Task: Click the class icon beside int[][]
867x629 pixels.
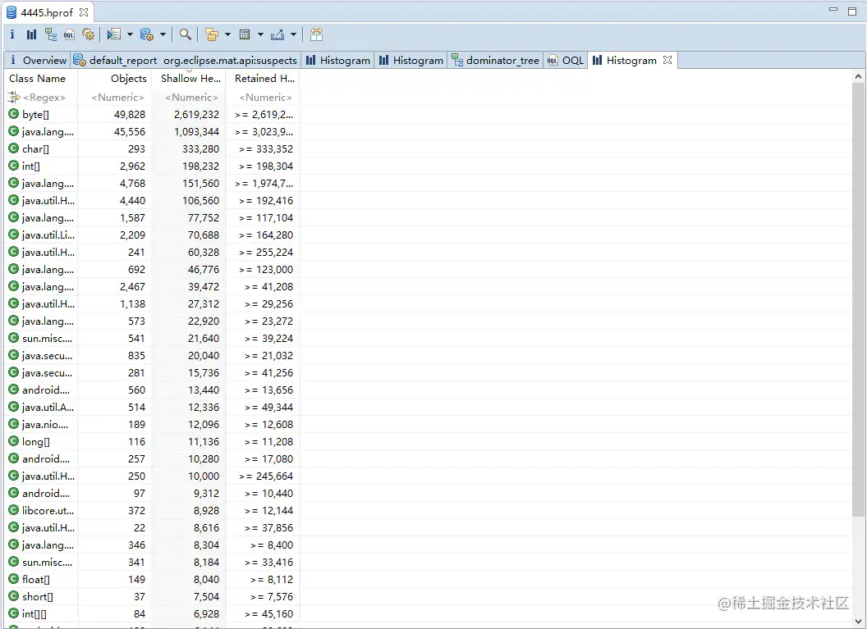Action: pos(14,613)
